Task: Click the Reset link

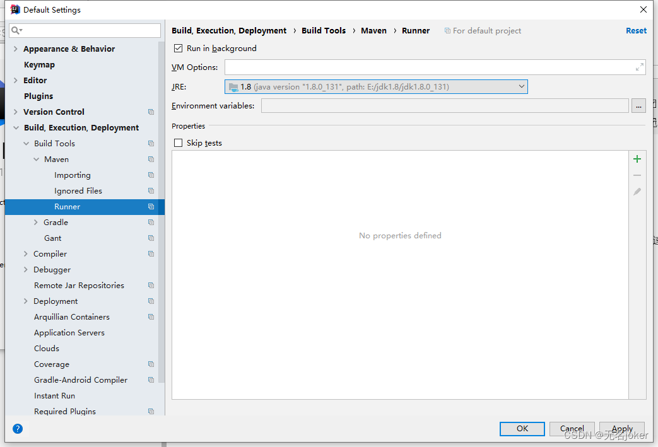Action: tap(636, 31)
